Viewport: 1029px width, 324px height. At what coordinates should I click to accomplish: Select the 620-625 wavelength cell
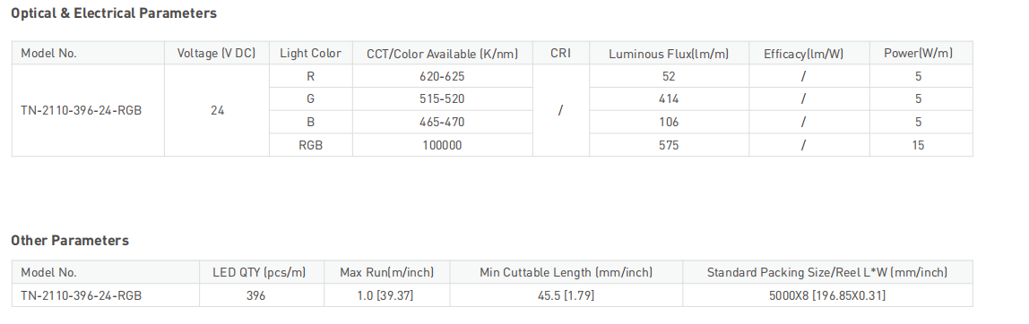click(x=442, y=77)
